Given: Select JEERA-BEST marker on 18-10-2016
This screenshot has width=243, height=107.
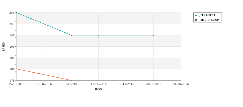Looking at the screenshot, I should click(98, 35).
